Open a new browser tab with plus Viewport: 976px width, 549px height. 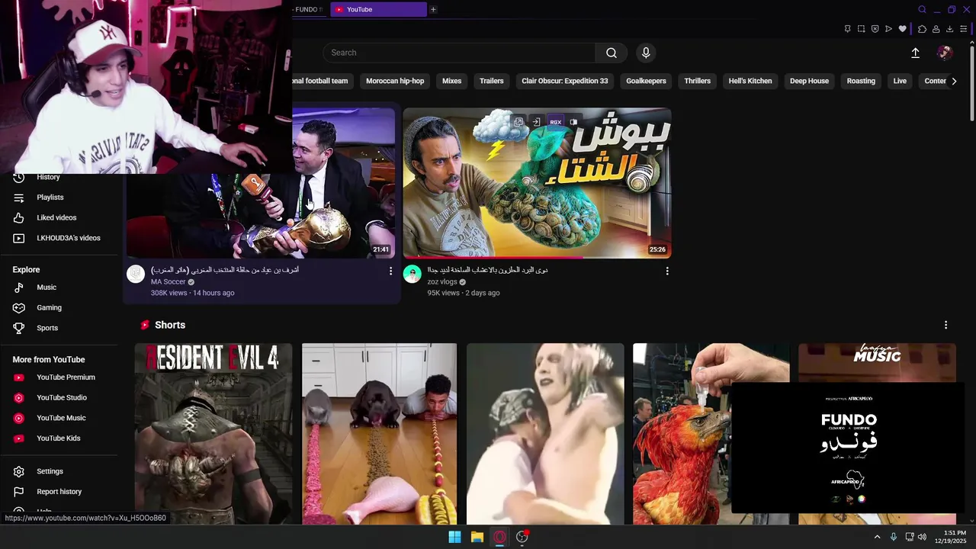433,9
